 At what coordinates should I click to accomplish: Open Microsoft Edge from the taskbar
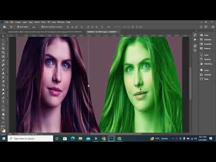click(72, 139)
